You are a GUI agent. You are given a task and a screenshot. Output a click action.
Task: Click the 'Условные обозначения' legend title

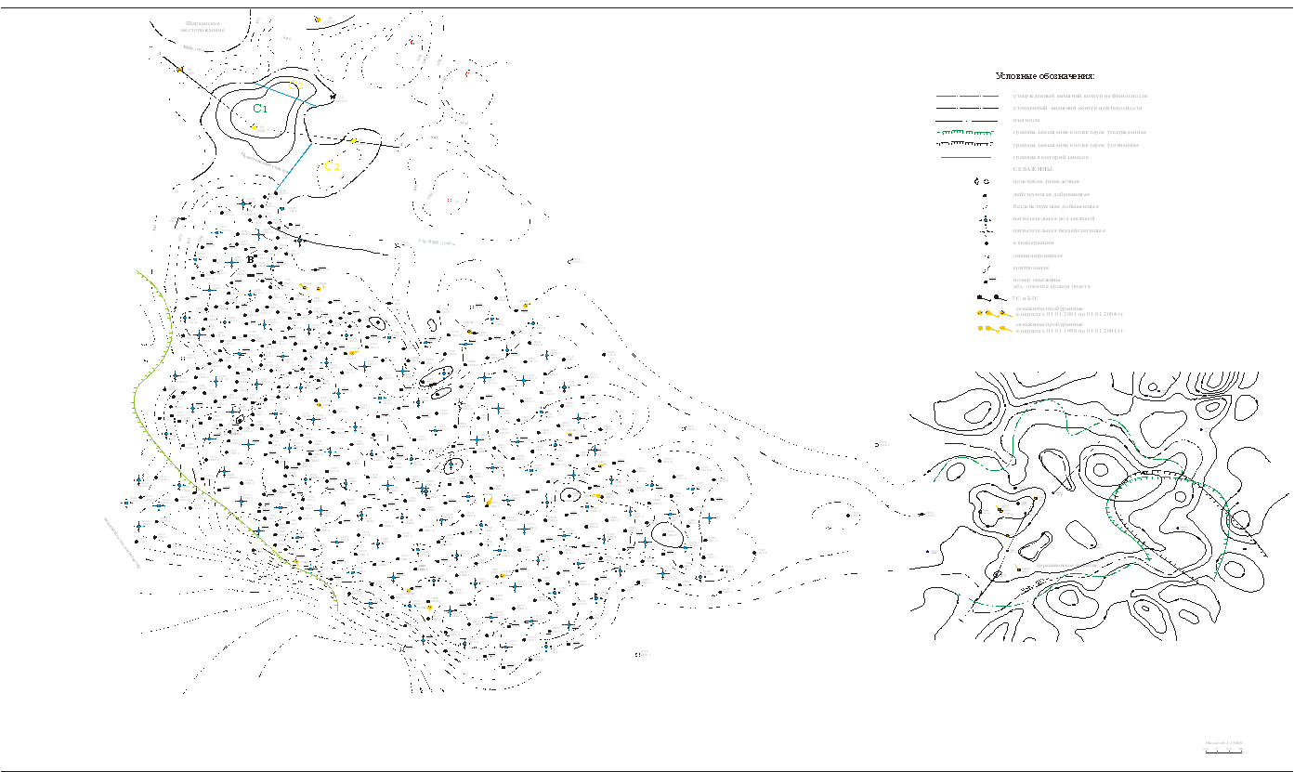1045,76
